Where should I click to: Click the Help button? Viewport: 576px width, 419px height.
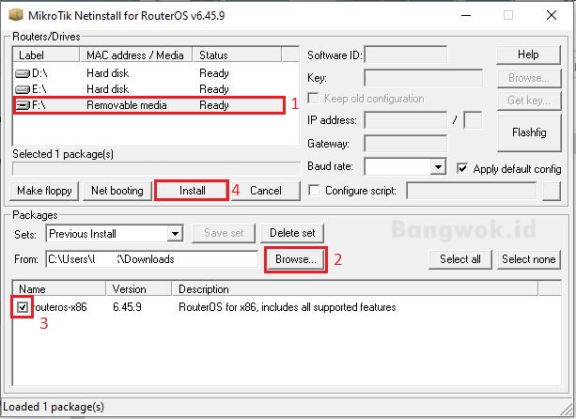click(528, 54)
